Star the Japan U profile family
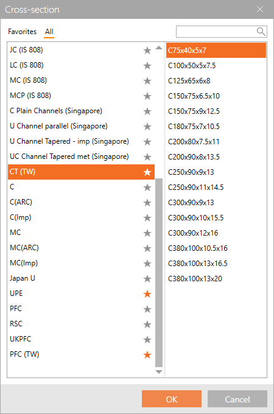This screenshot has width=274, height=414. tap(147, 279)
